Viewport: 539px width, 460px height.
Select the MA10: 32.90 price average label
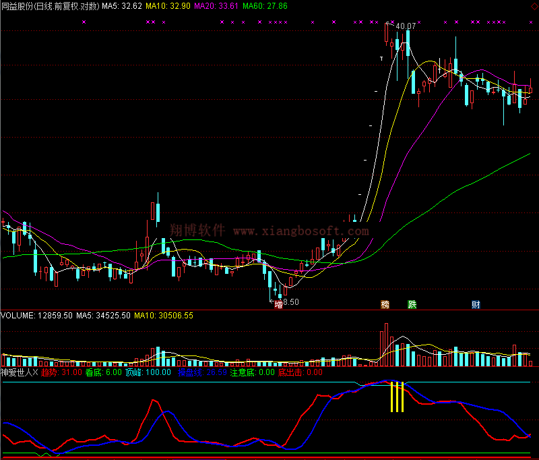click(168, 6)
